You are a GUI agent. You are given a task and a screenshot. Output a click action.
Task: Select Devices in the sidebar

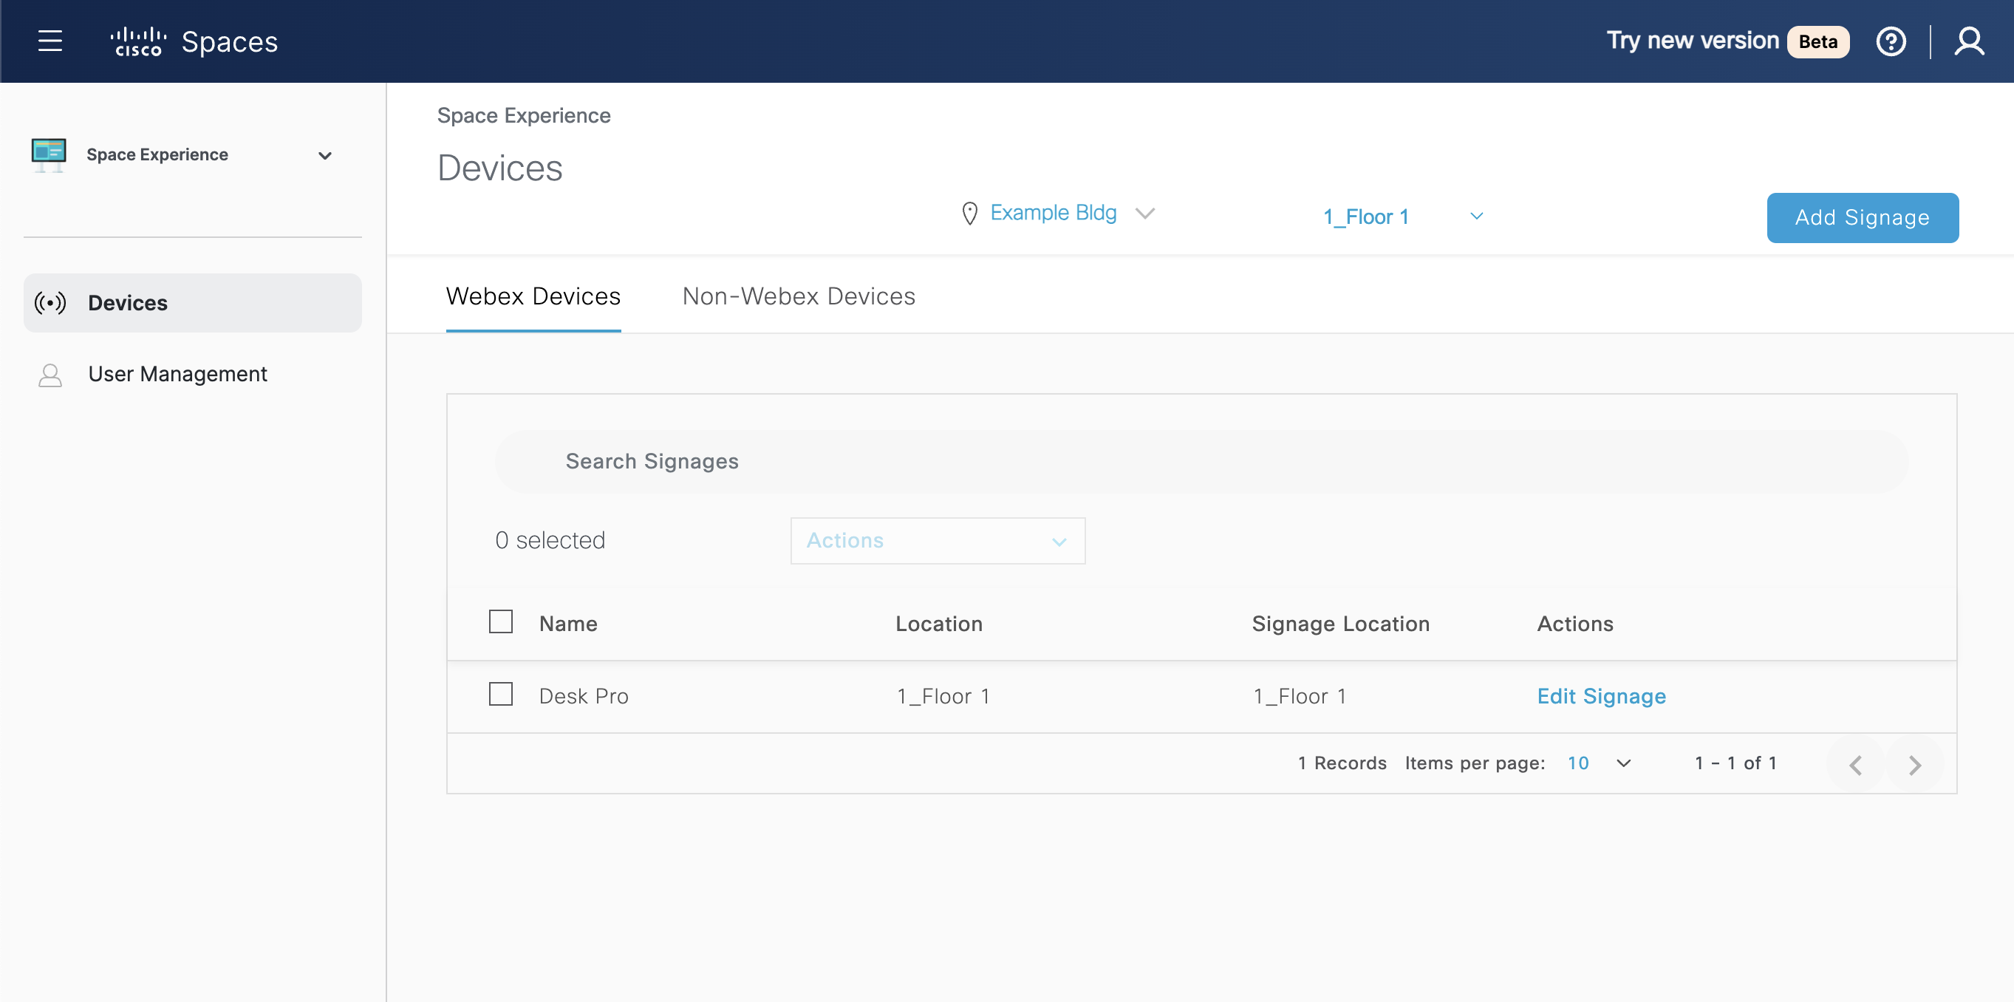pos(127,303)
